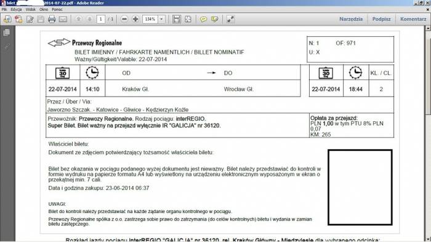Click the arrival time 18:44
The height and width of the screenshot is (242, 431).
(356, 89)
